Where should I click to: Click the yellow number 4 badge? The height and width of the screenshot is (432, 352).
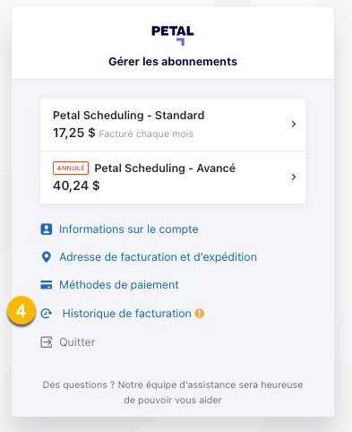tap(21, 312)
